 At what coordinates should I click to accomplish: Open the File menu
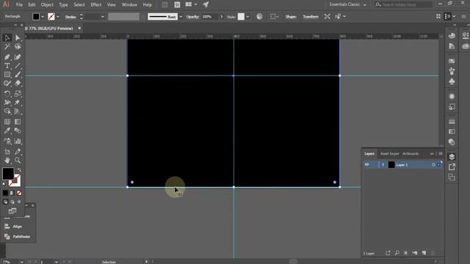[19, 5]
